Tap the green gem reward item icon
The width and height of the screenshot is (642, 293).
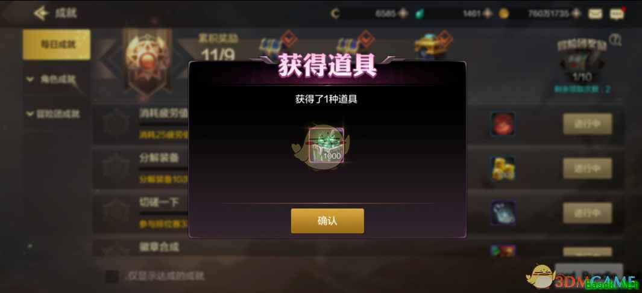[x=326, y=144]
